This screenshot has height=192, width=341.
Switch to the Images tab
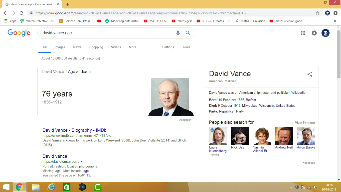(x=60, y=47)
